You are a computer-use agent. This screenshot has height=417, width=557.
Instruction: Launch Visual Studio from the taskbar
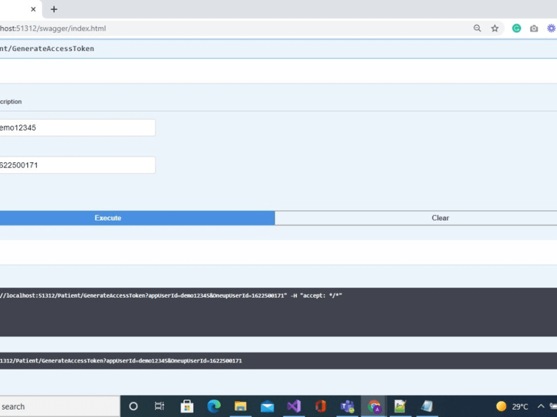(294, 406)
